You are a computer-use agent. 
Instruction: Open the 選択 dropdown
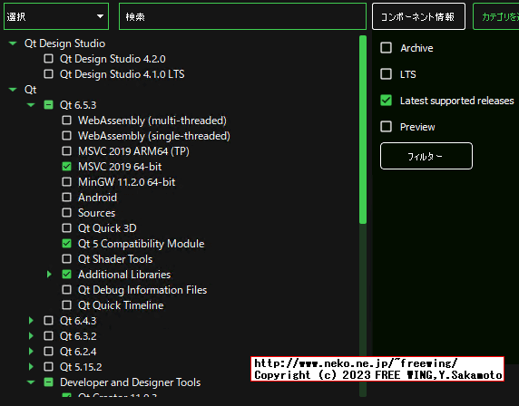56,16
